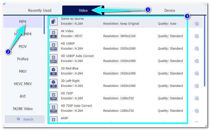Open settings gear for Same as source preset
Viewport: 210px width, 130px height.
point(197,24)
